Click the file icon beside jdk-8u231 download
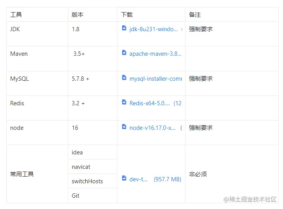This screenshot has height=209, width=283. pos(124,28)
